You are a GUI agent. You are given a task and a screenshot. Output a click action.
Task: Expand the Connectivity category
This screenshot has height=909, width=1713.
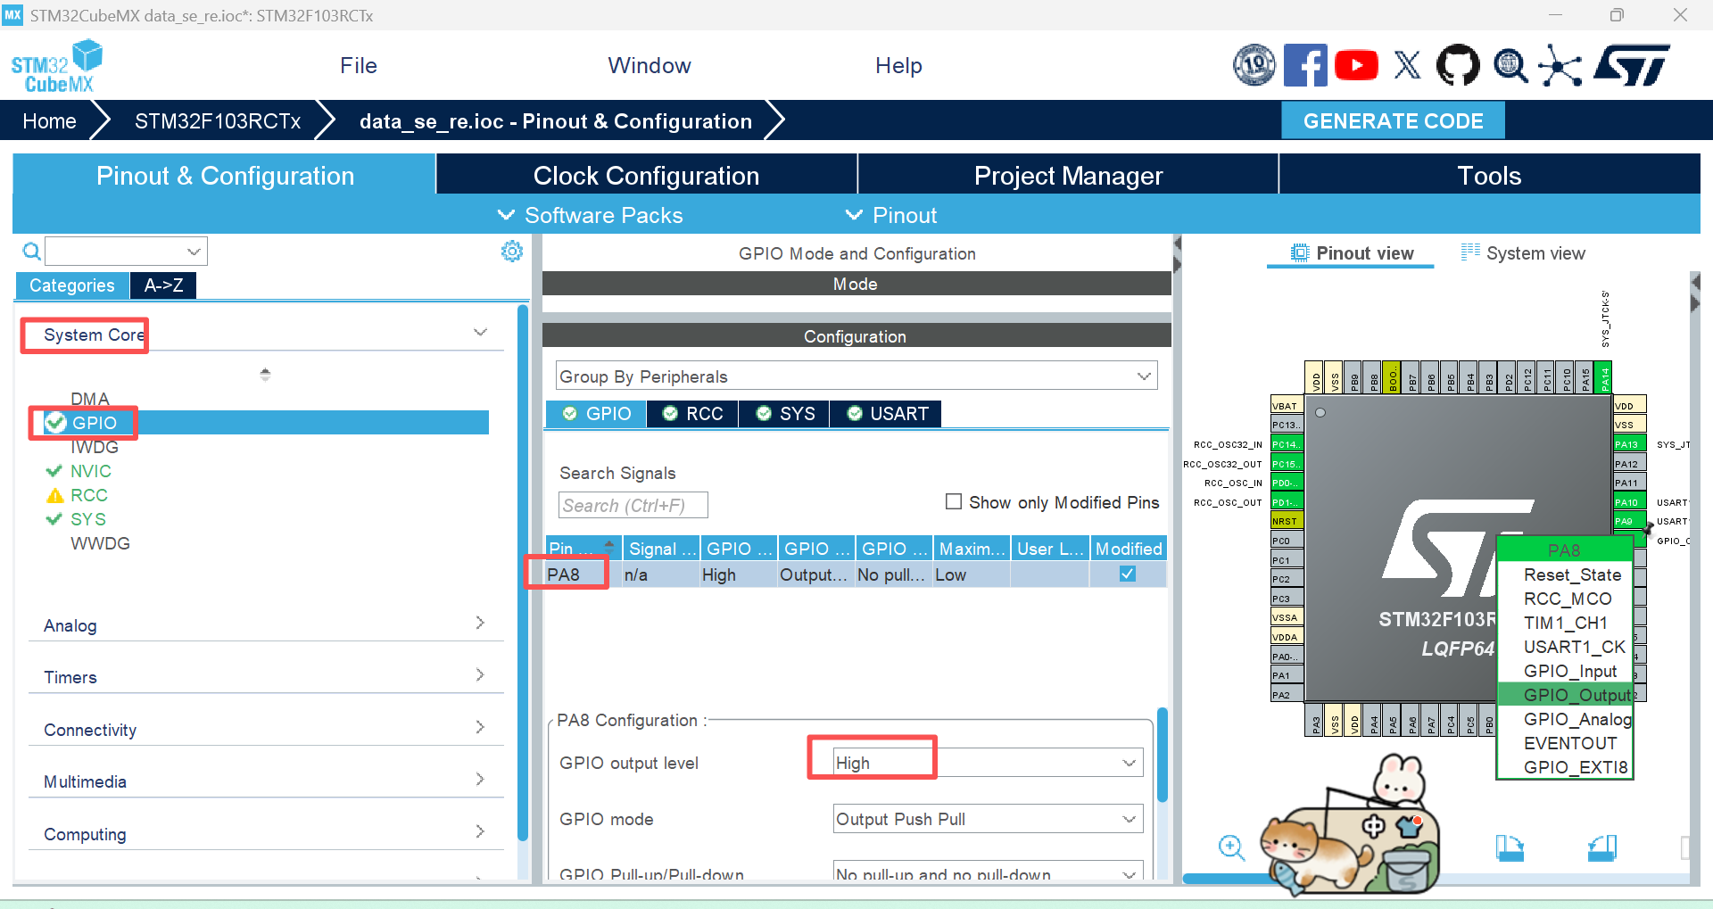[x=480, y=727]
